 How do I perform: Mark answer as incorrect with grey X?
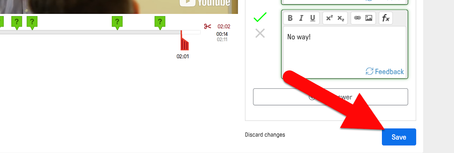(x=260, y=33)
